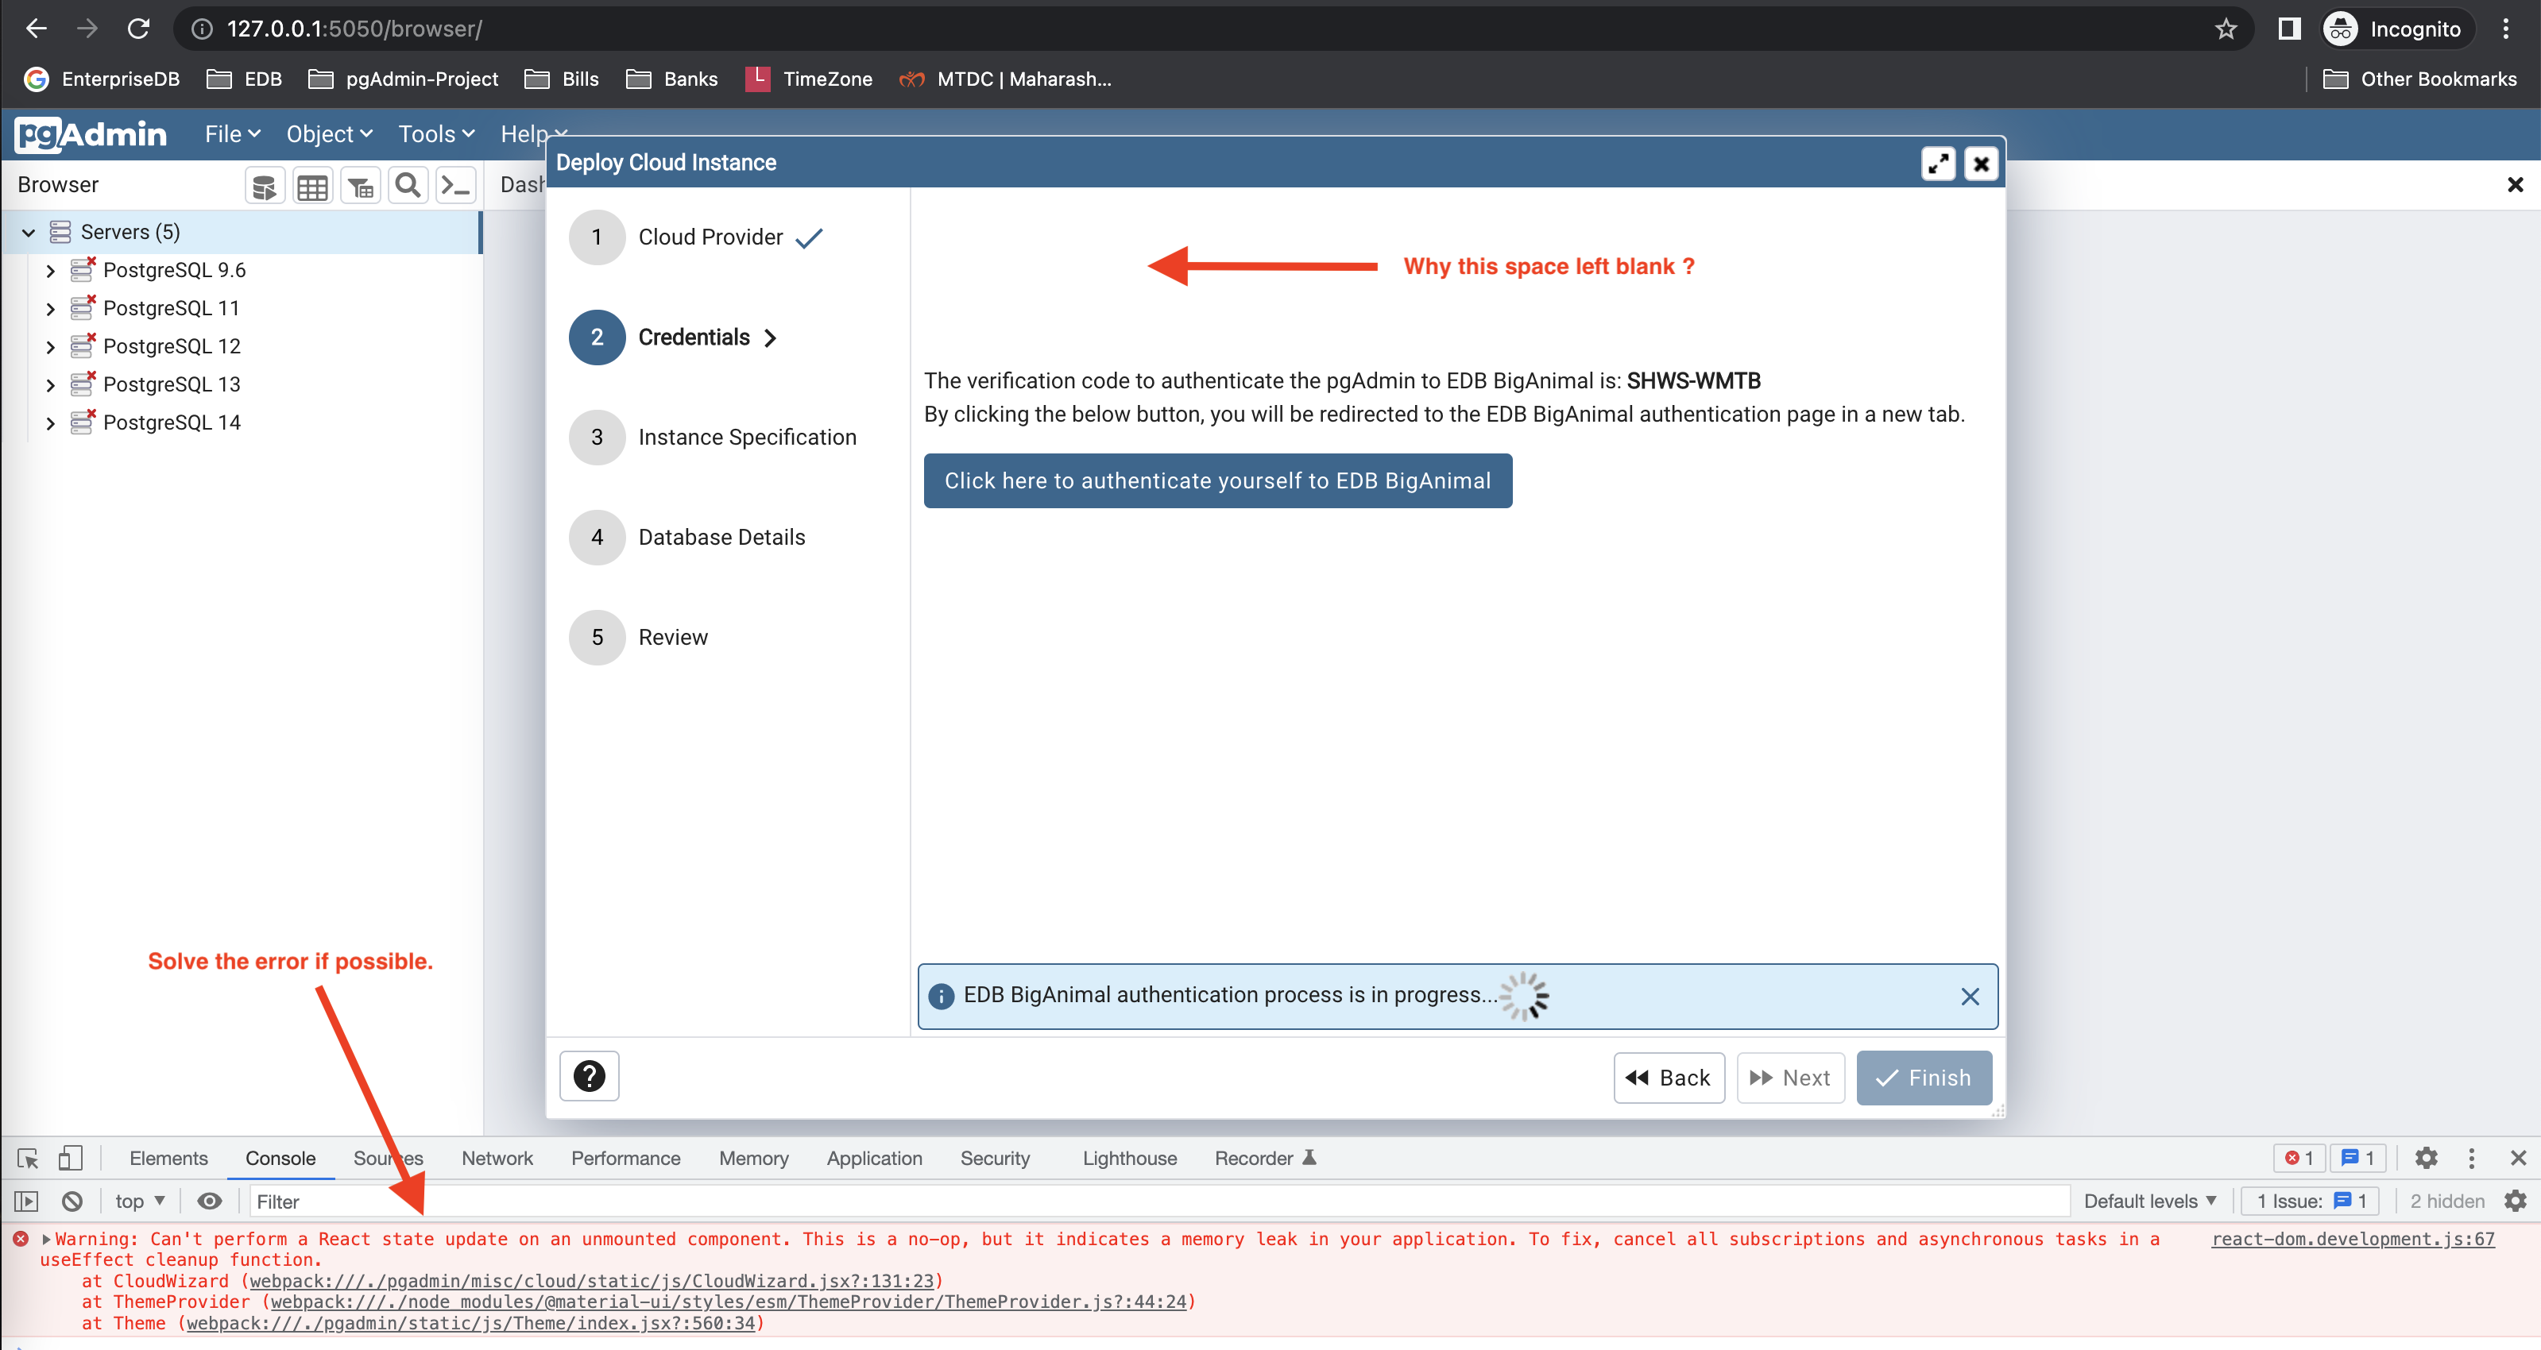This screenshot has height=1350, width=2541.
Task: Click the Filtered Rows icon in Browser toolbar
Action: (x=360, y=185)
